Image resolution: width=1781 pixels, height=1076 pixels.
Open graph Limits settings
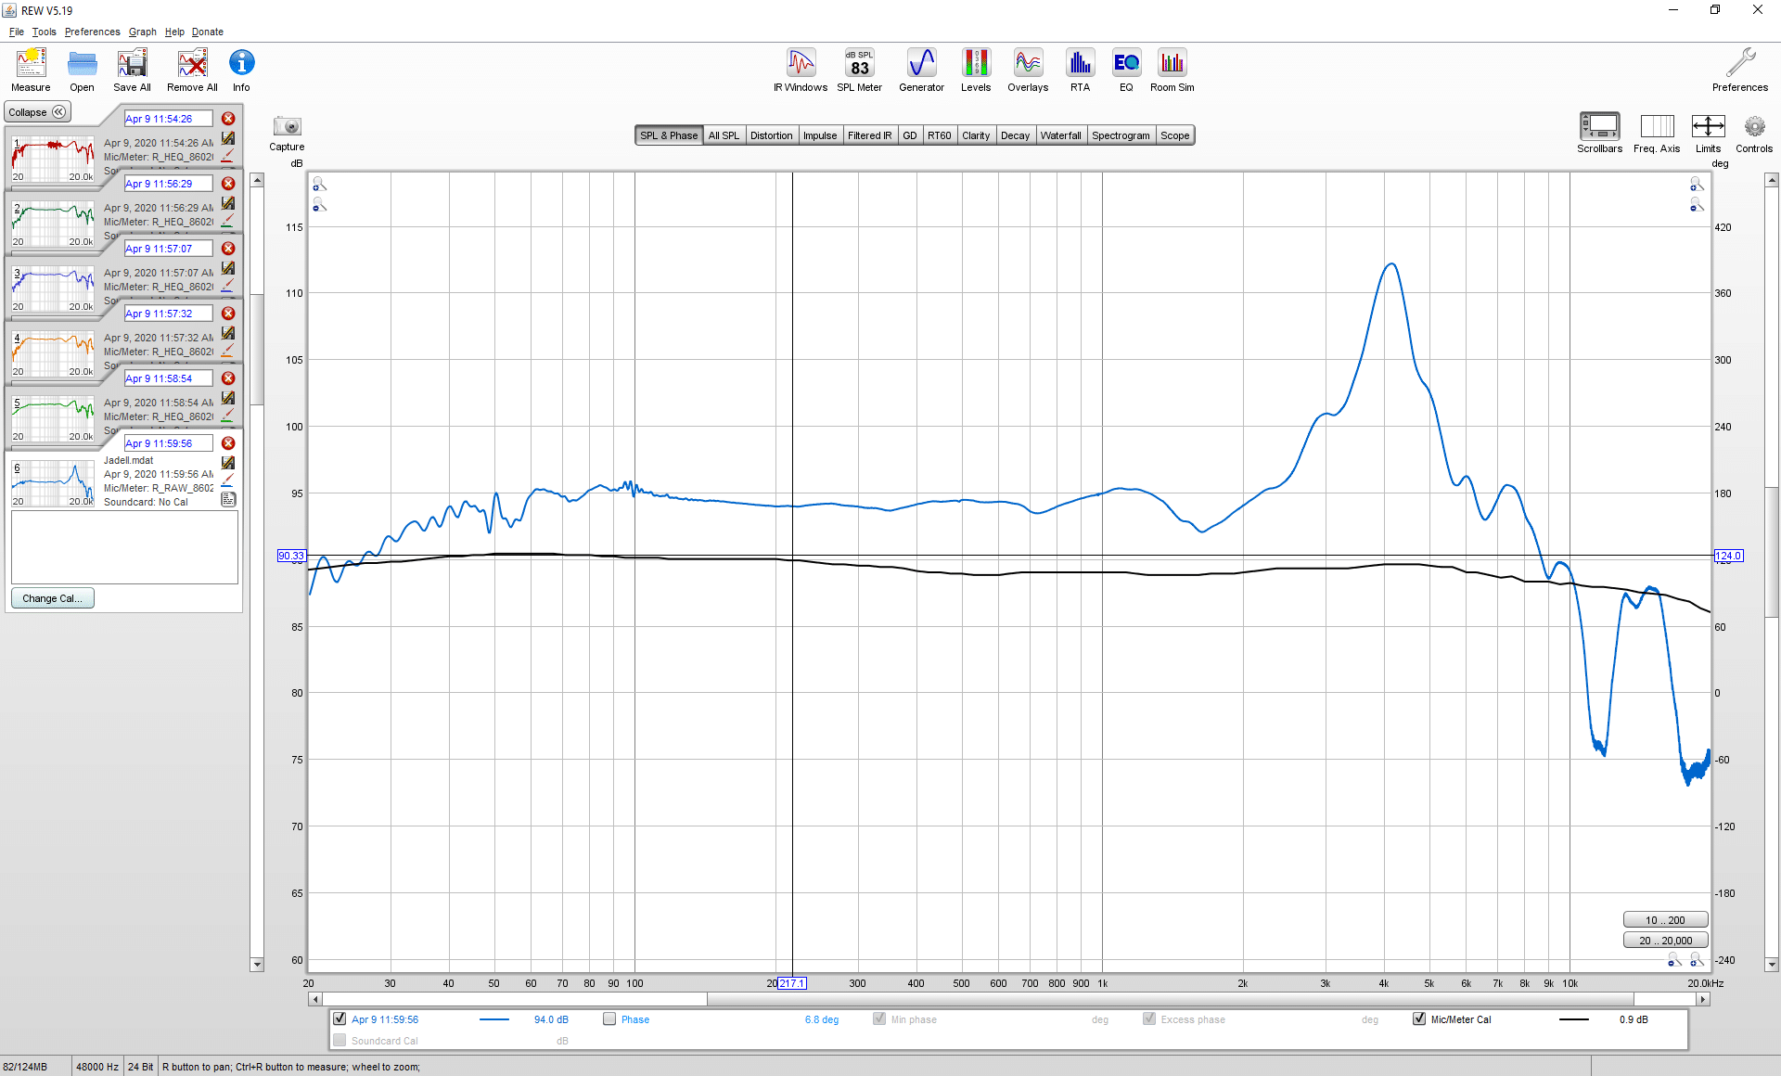[x=1708, y=133]
